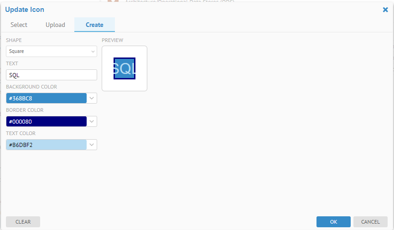Click the #368BC8 background color swatch
The height and width of the screenshot is (230, 394).
46,98
